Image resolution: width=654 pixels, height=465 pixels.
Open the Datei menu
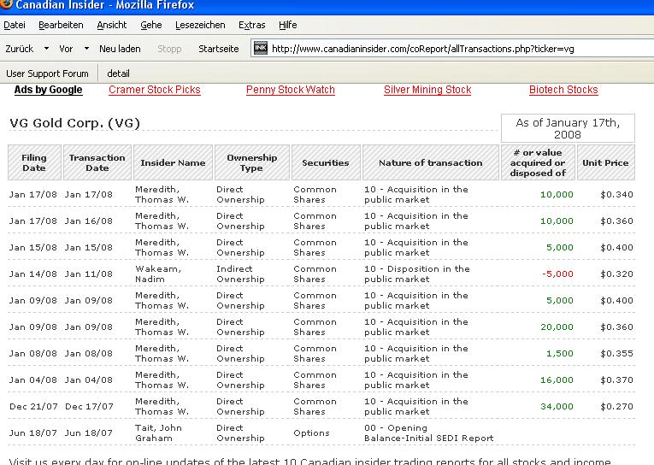(15, 25)
